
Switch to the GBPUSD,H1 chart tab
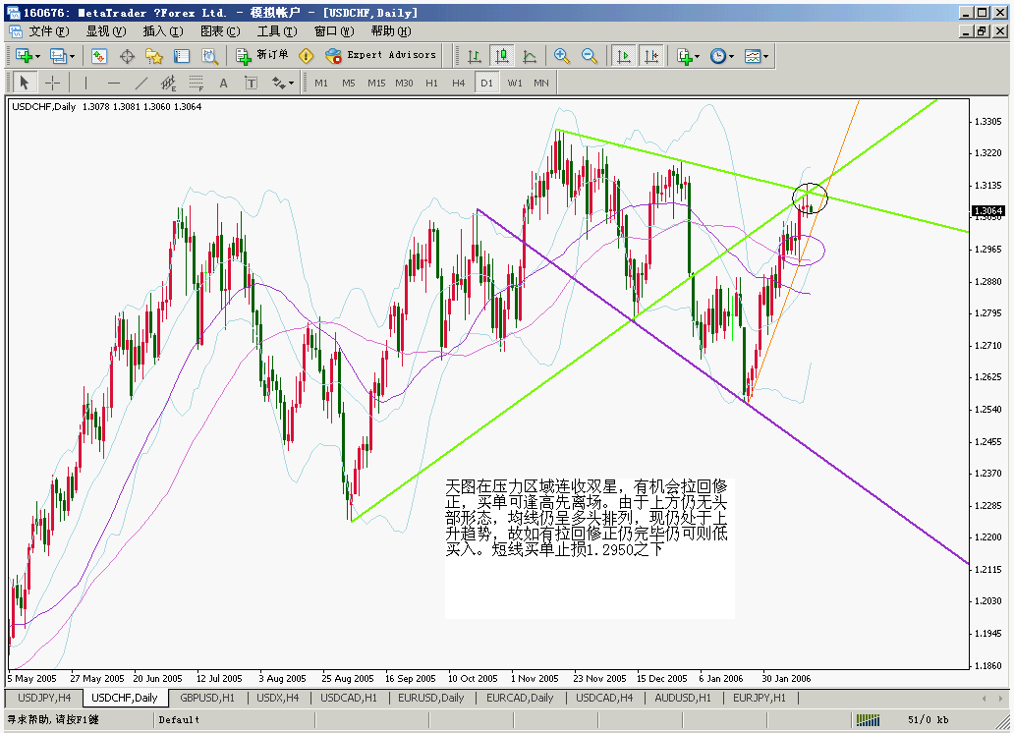tap(207, 698)
